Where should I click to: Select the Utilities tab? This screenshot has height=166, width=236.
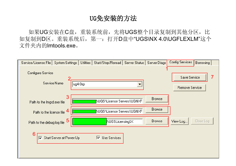click(85, 63)
